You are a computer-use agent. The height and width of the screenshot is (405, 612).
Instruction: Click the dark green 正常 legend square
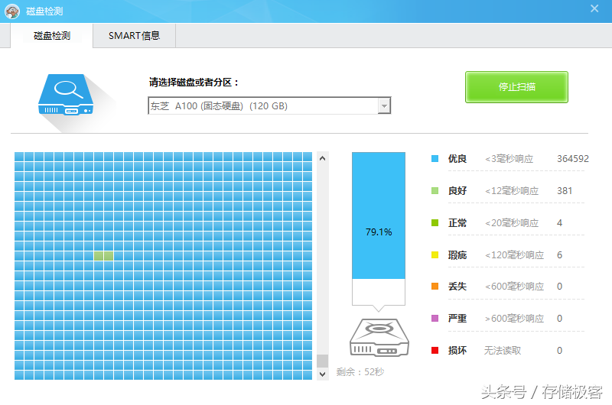click(x=435, y=222)
